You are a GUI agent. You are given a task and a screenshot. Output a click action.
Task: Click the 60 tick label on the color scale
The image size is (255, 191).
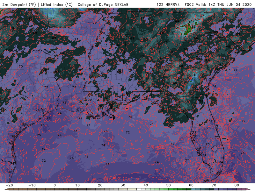191,185
